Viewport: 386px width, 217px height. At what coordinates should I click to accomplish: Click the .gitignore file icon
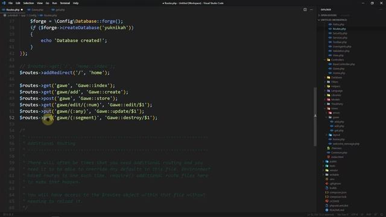point(327,184)
